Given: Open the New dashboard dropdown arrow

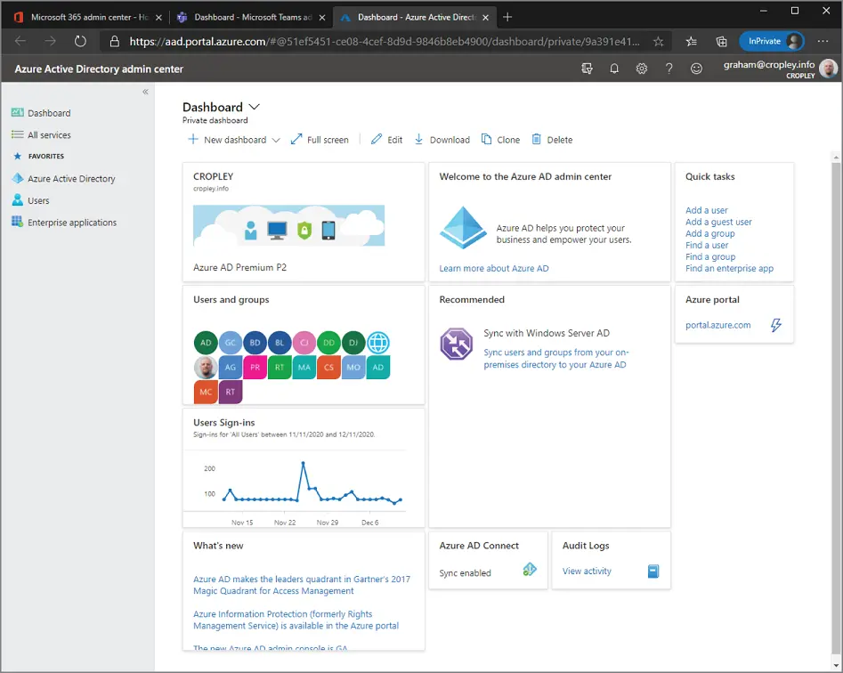Looking at the screenshot, I should (276, 140).
